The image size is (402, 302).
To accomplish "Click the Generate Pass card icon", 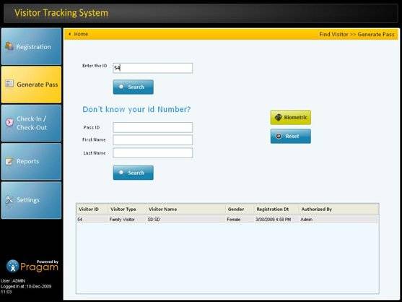I will 9,83.
